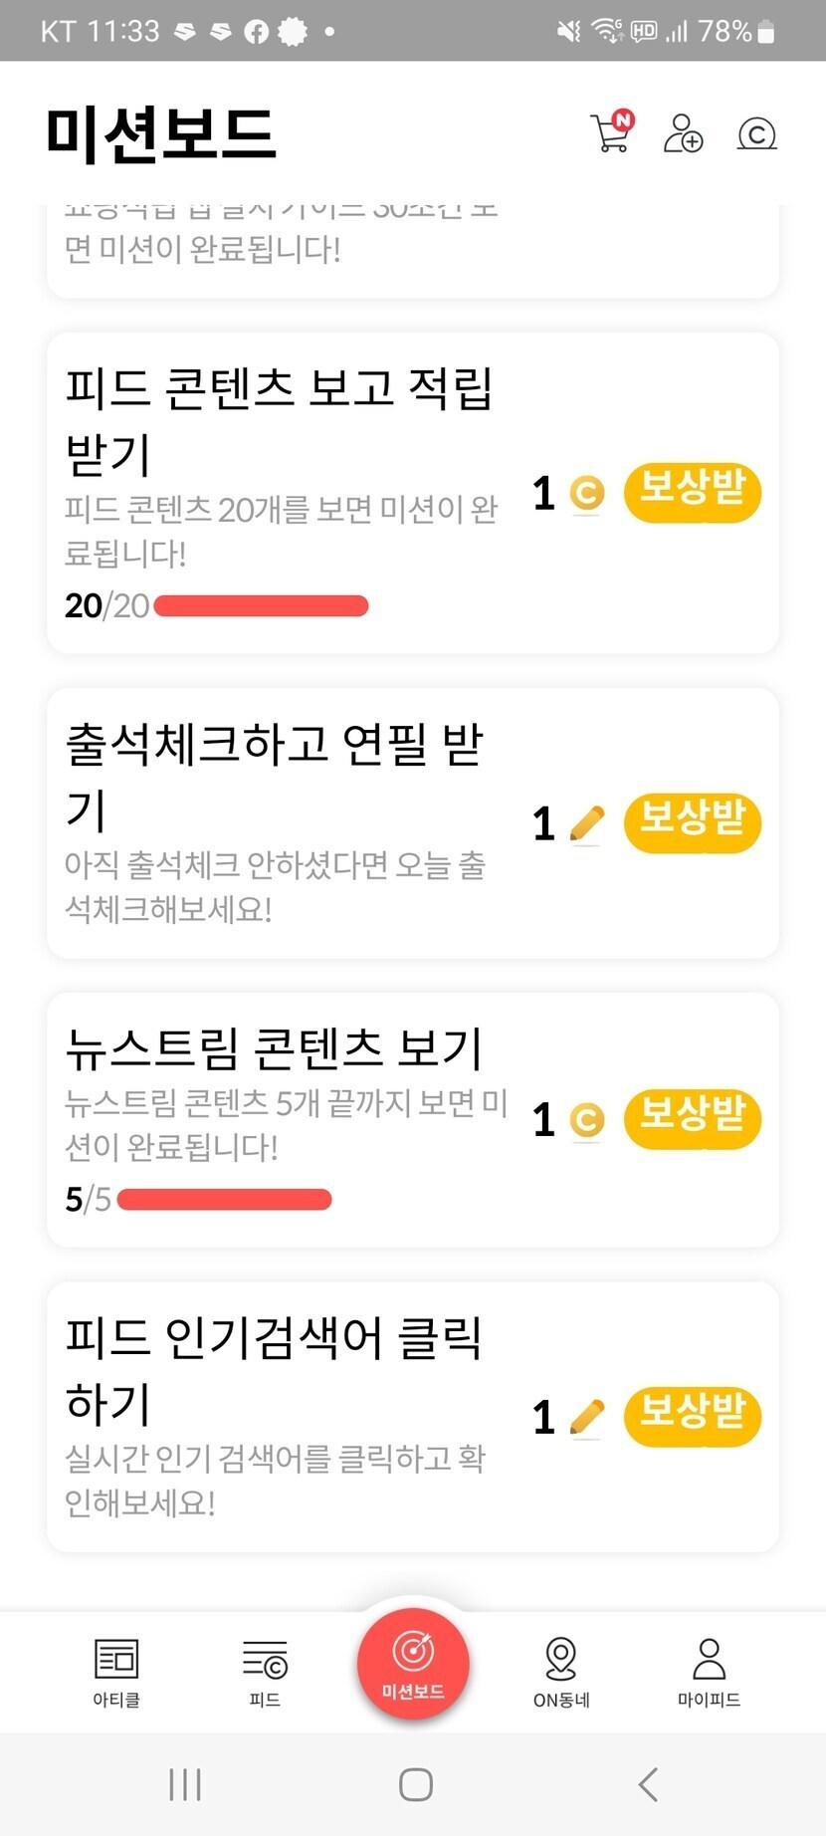Tap the pencil icon on 출석체크 mission

pyautogui.click(x=587, y=823)
